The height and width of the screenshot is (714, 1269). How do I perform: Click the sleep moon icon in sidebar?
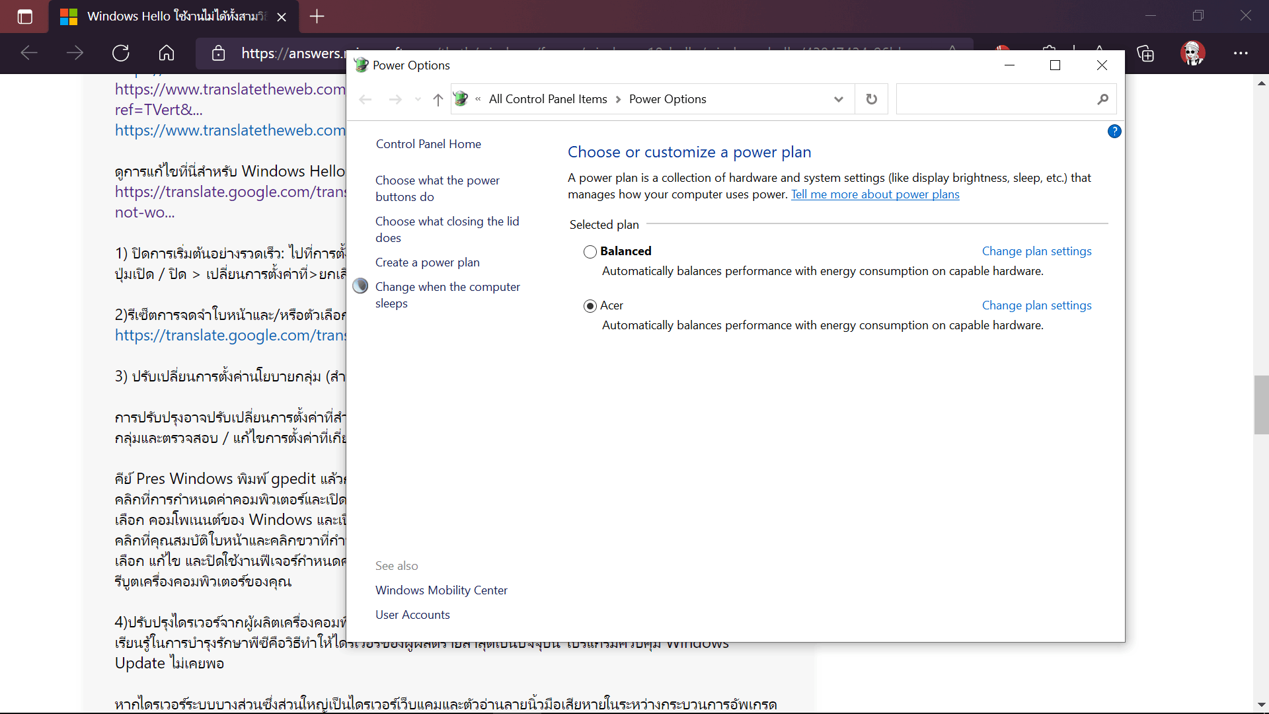click(x=360, y=286)
